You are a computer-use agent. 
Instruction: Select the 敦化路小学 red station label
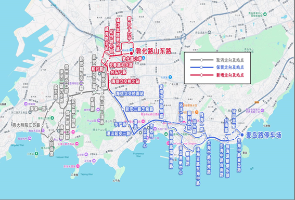[x=132, y=59]
